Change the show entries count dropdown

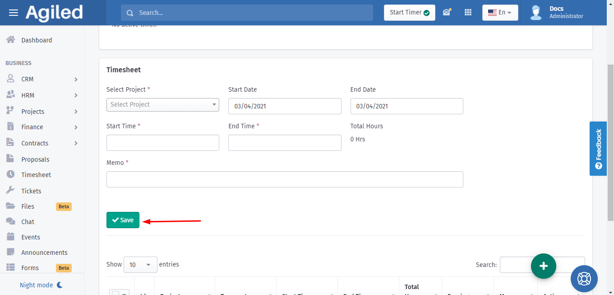[x=140, y=265]
